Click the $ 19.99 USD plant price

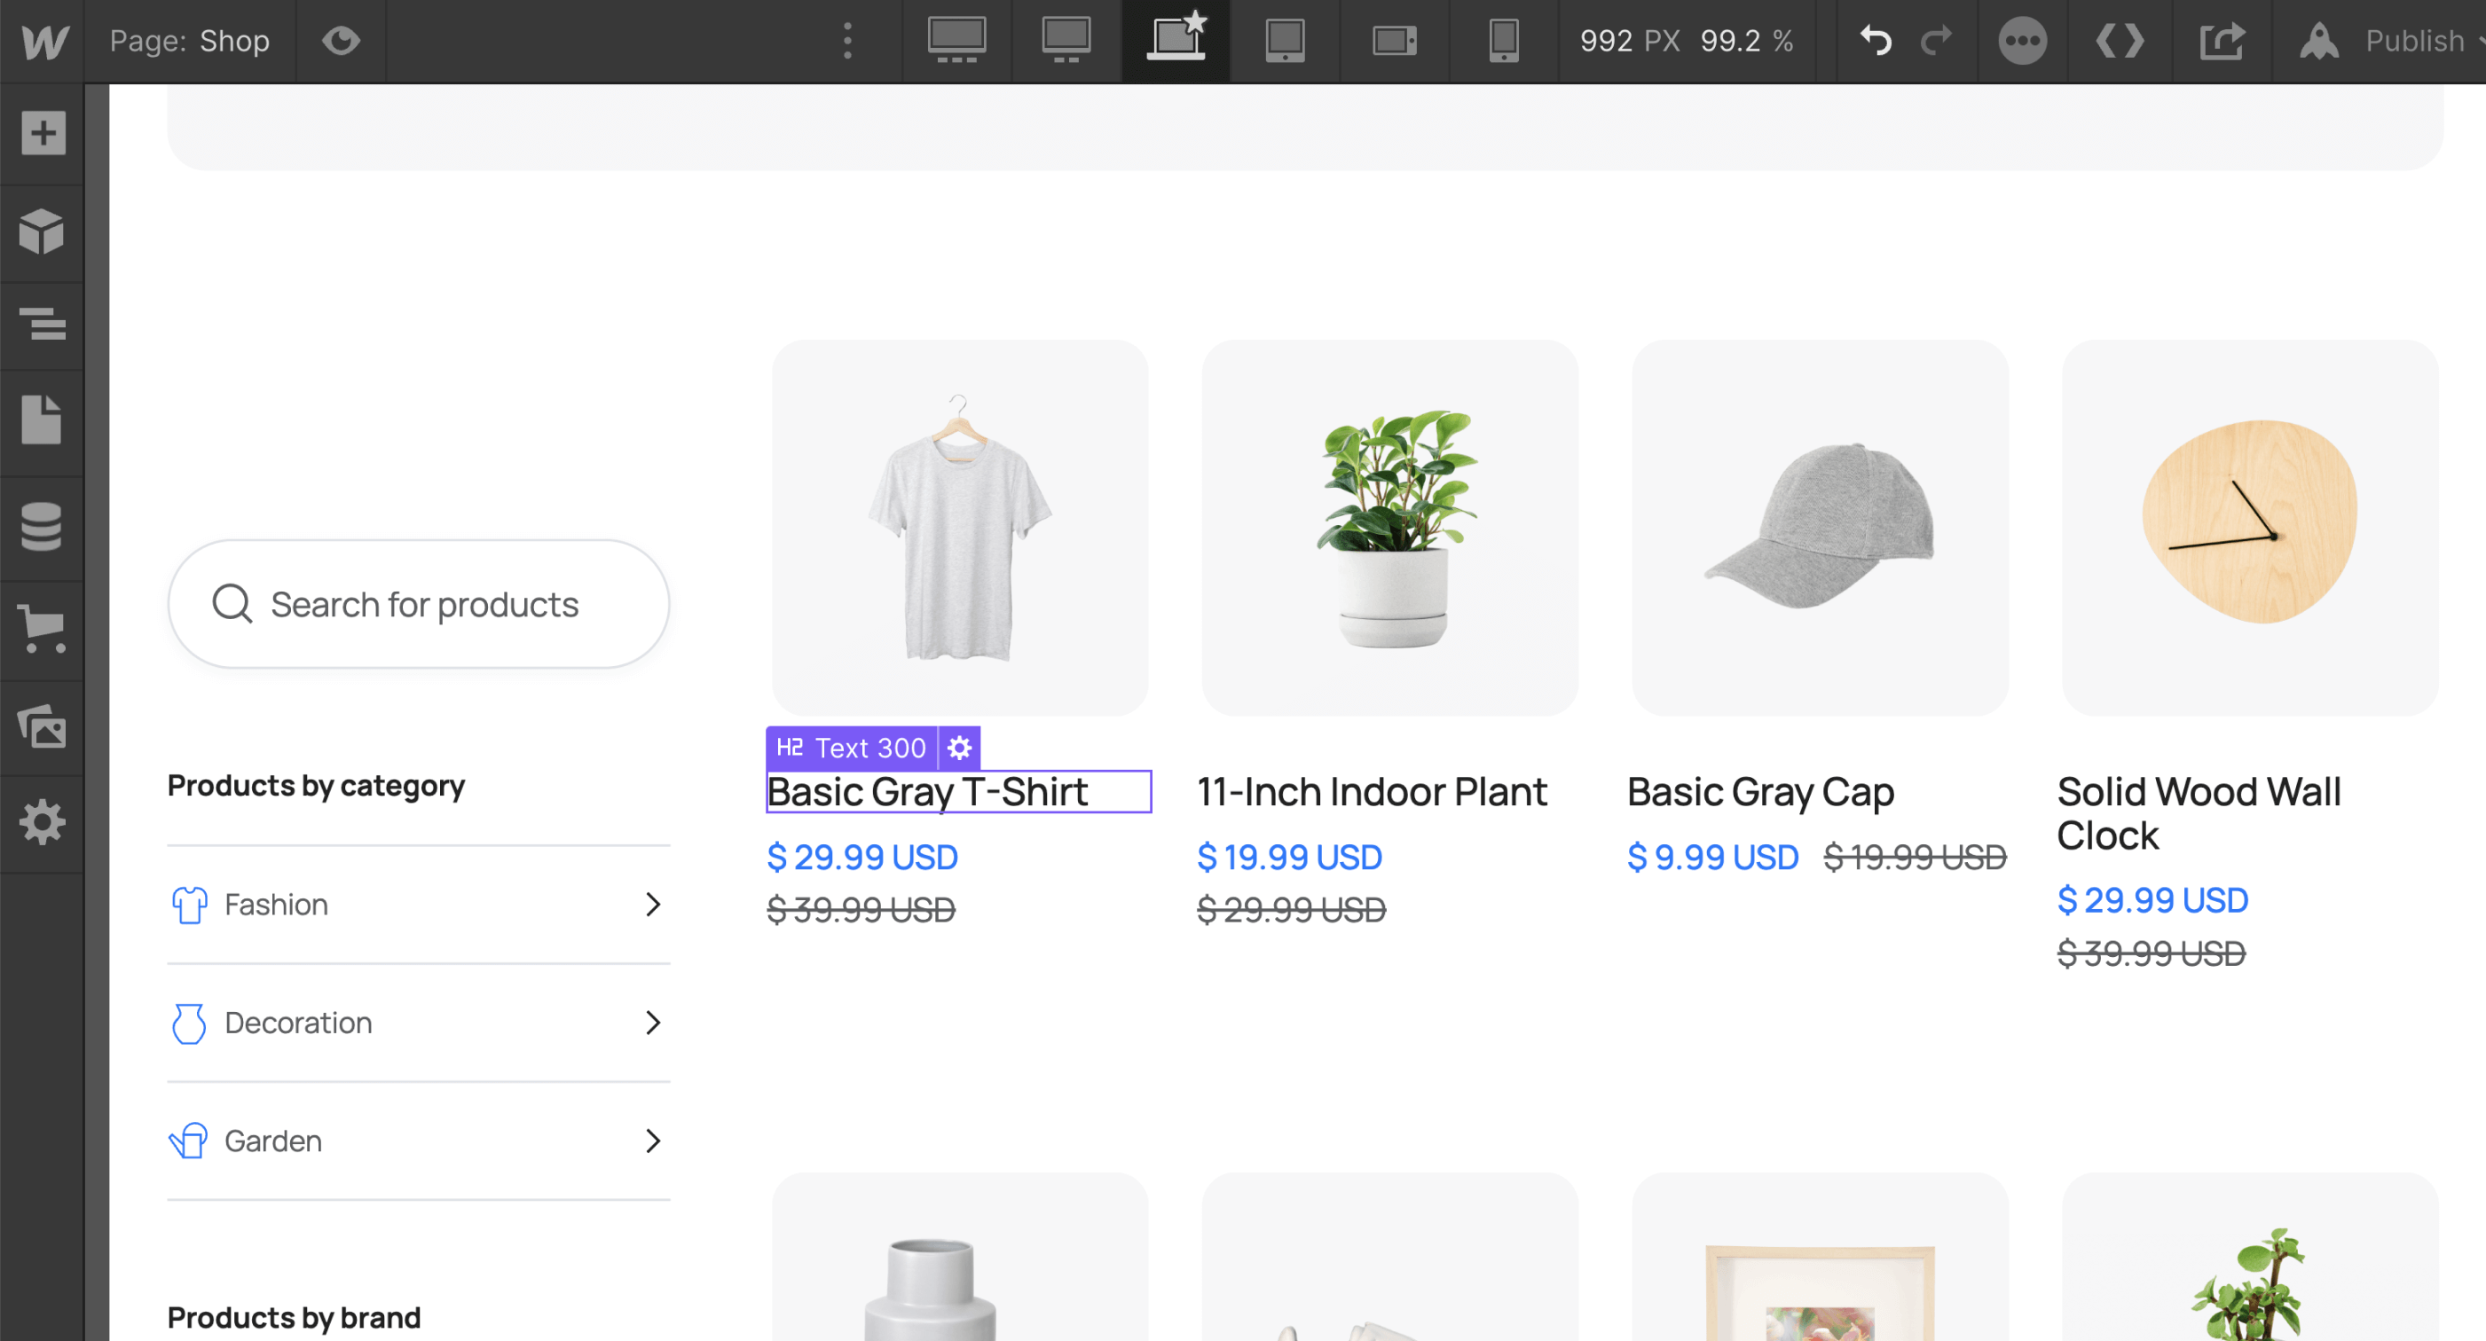tap(1289, 857)
